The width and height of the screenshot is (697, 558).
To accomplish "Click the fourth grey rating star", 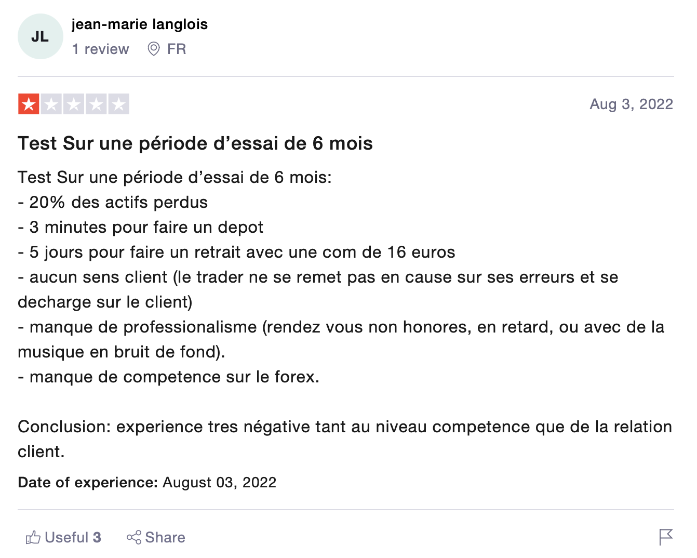I will (x=96, y=104).
